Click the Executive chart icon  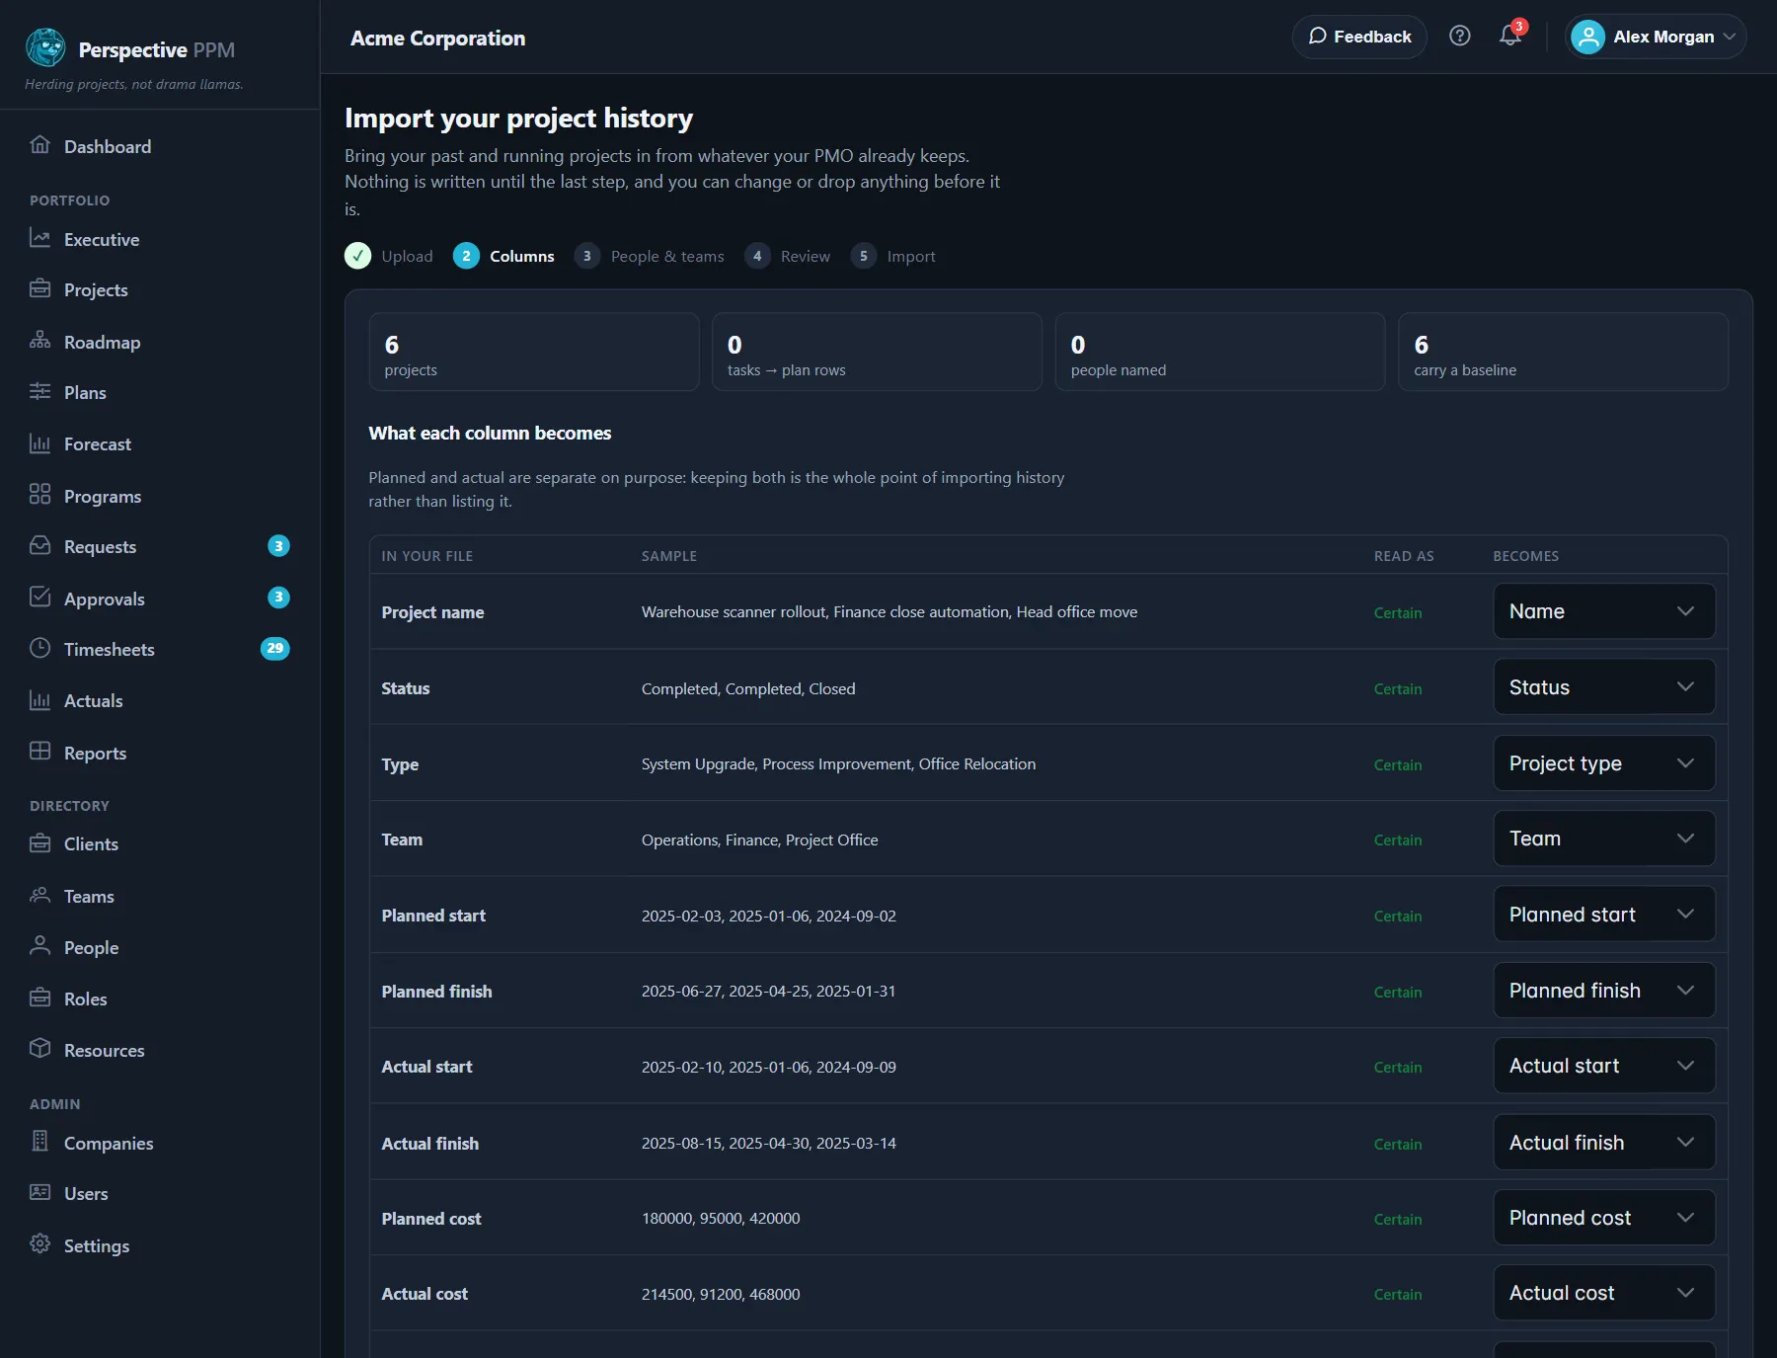click(x=39, y=238)
